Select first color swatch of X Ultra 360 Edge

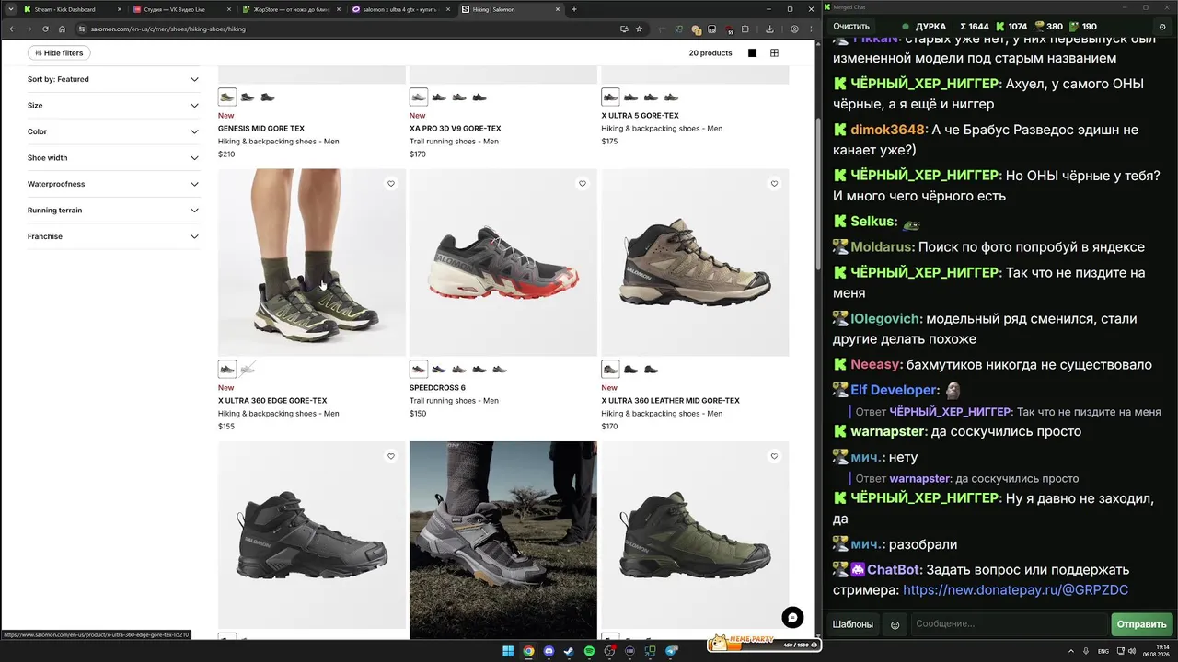227,369
